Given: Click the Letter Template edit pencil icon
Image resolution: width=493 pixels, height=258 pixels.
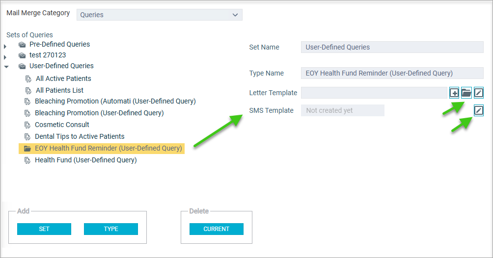Looking at the screenshot, I should (479, 93).
